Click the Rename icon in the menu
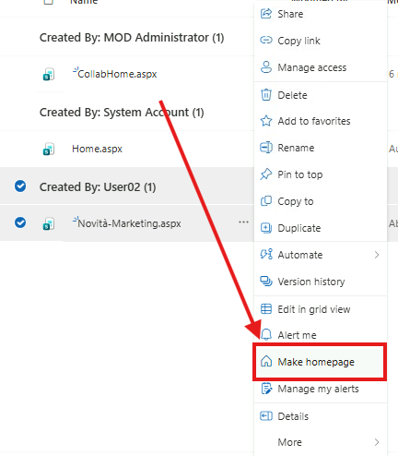Screen dimensions: 398x456 click(266, 148)
